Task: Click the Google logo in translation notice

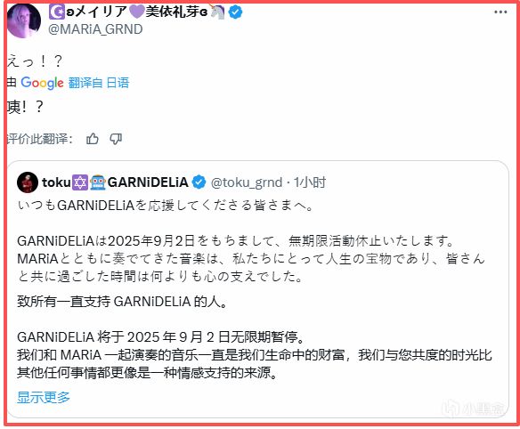Action: [x=42, y=83]
